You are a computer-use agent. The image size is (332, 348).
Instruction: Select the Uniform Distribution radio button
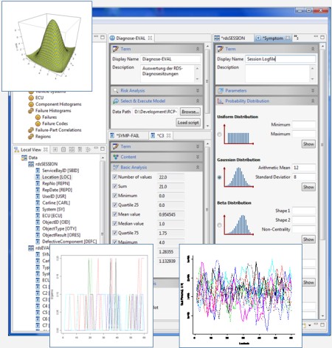(219, 134)
